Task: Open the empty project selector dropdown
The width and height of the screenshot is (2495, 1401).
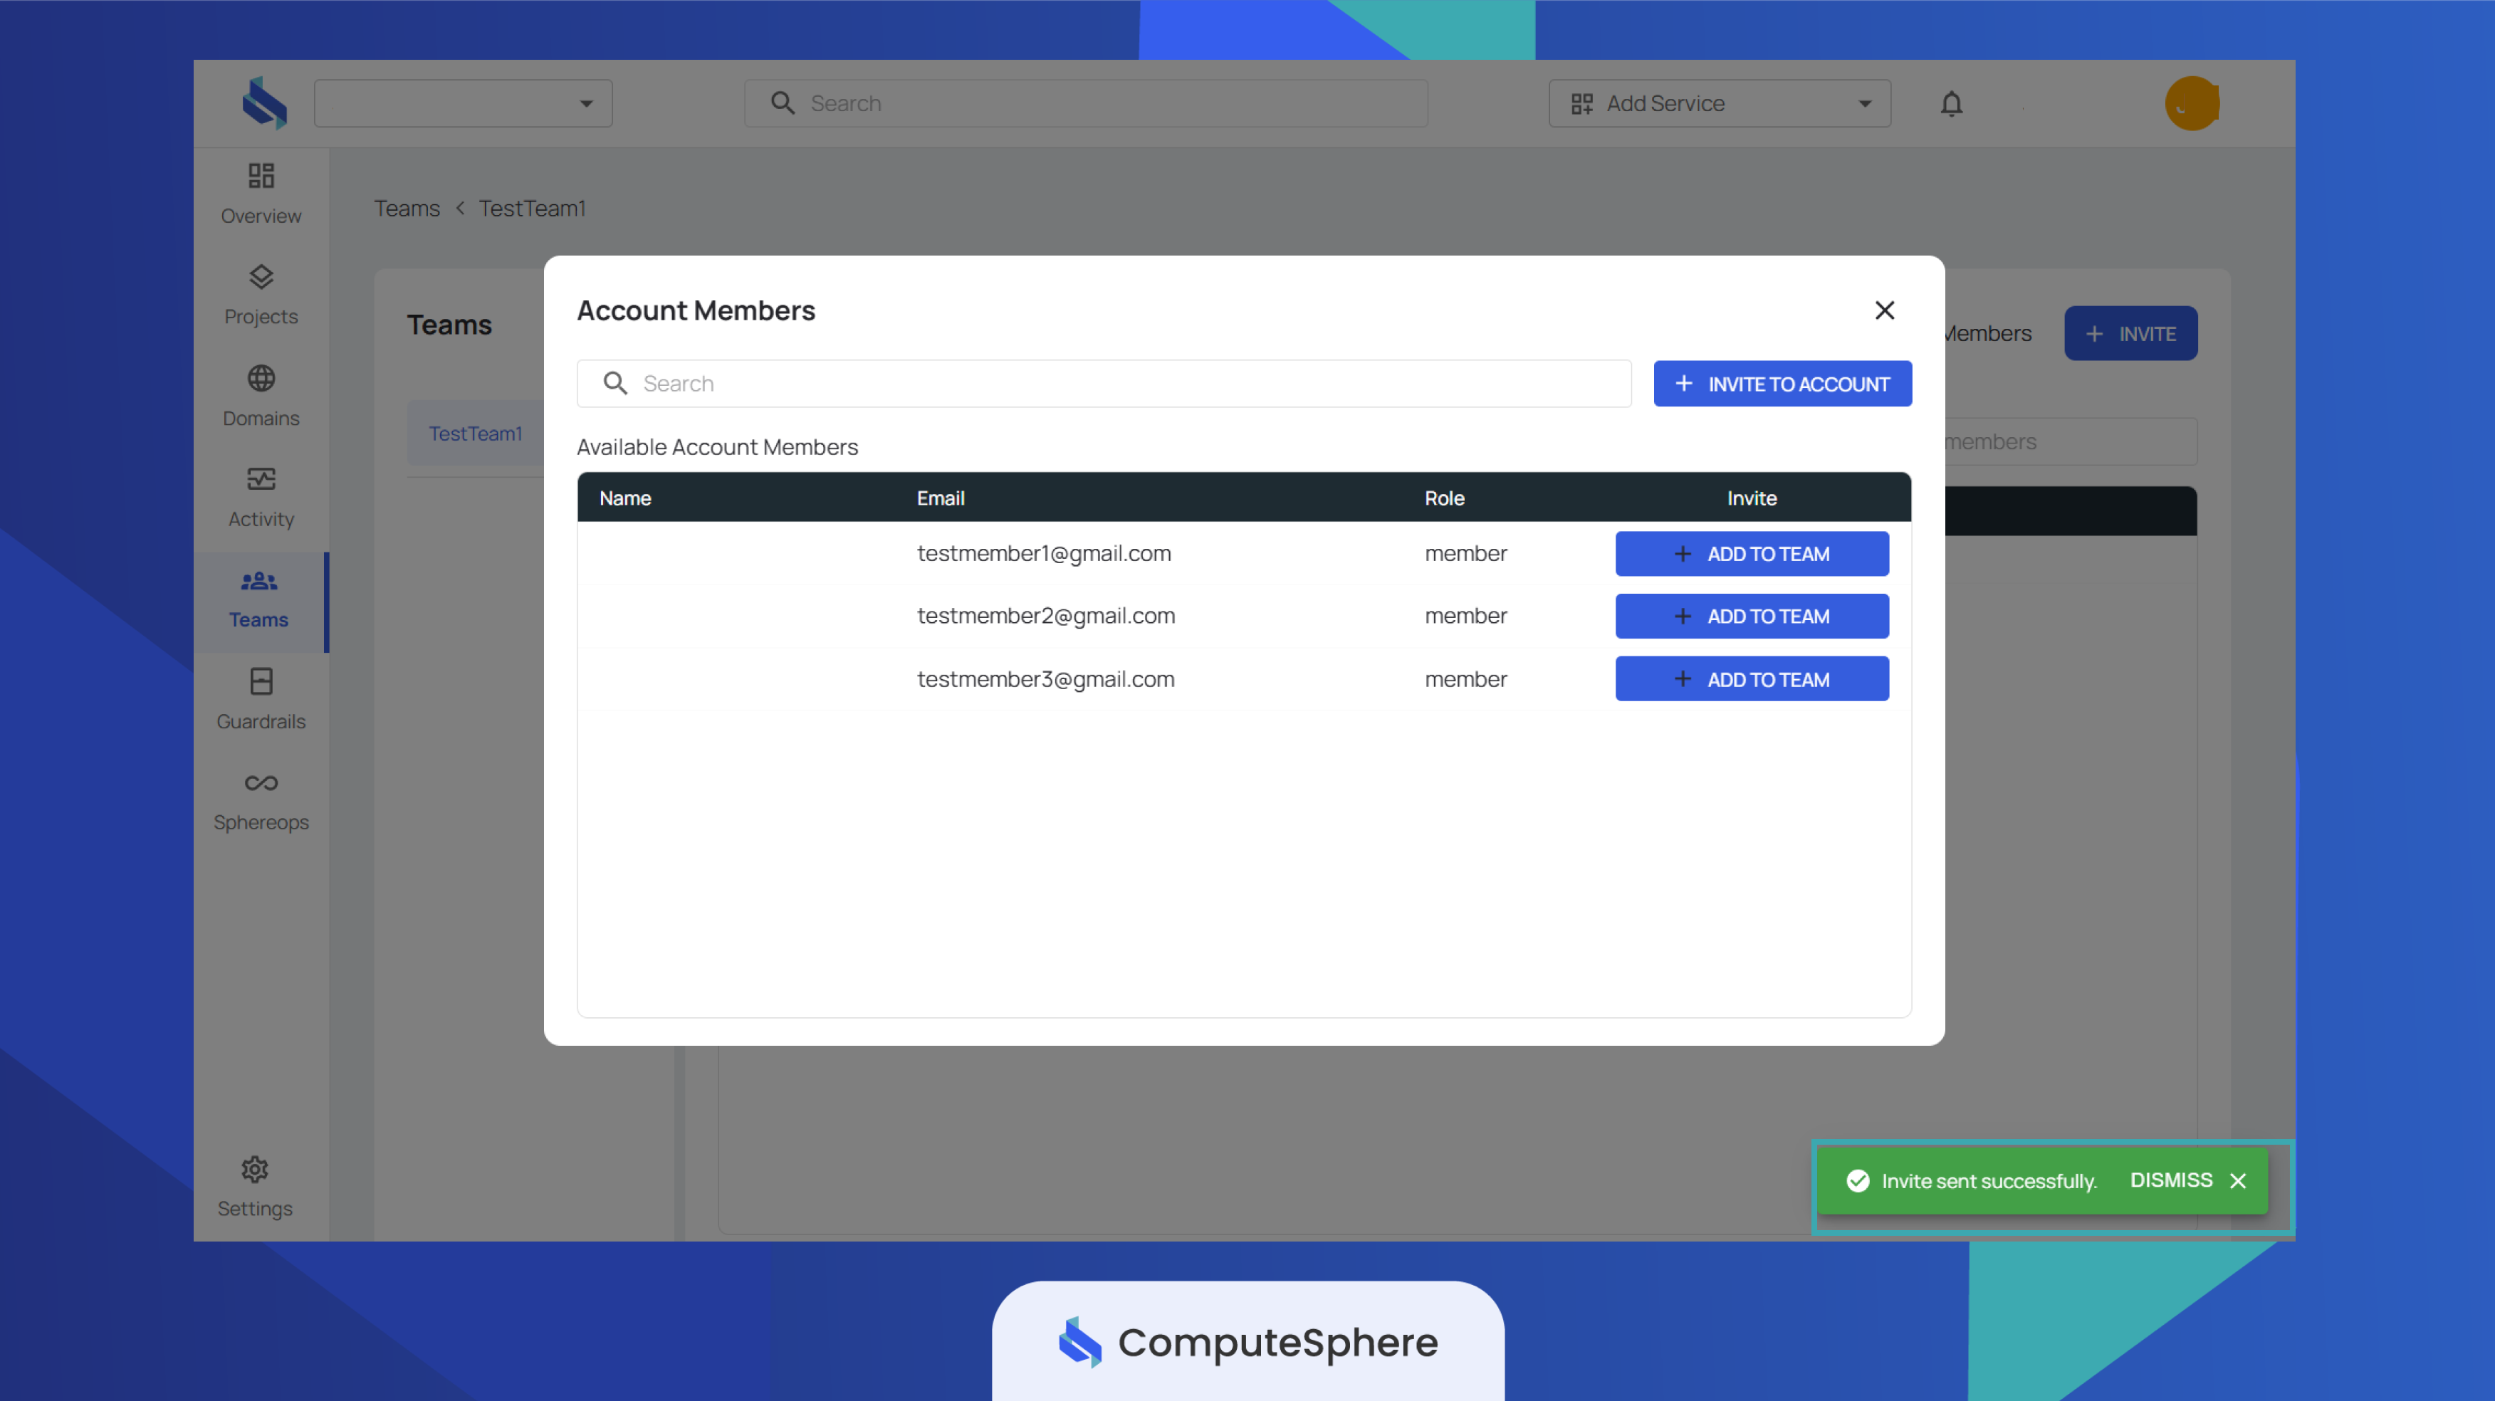Action: pos(463,104)
